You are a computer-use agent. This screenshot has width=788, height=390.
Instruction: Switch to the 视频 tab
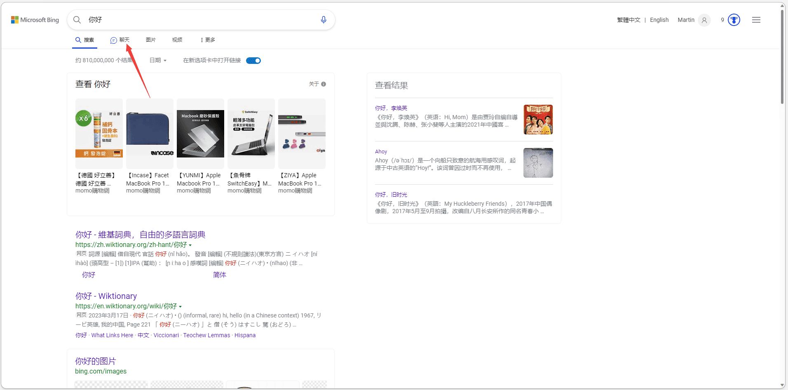click(177, 40)
